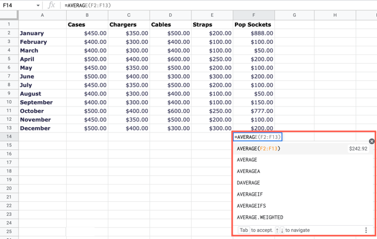Click the $888.00 cell
This screenshot has width=377, height=239.
(253, 34)
